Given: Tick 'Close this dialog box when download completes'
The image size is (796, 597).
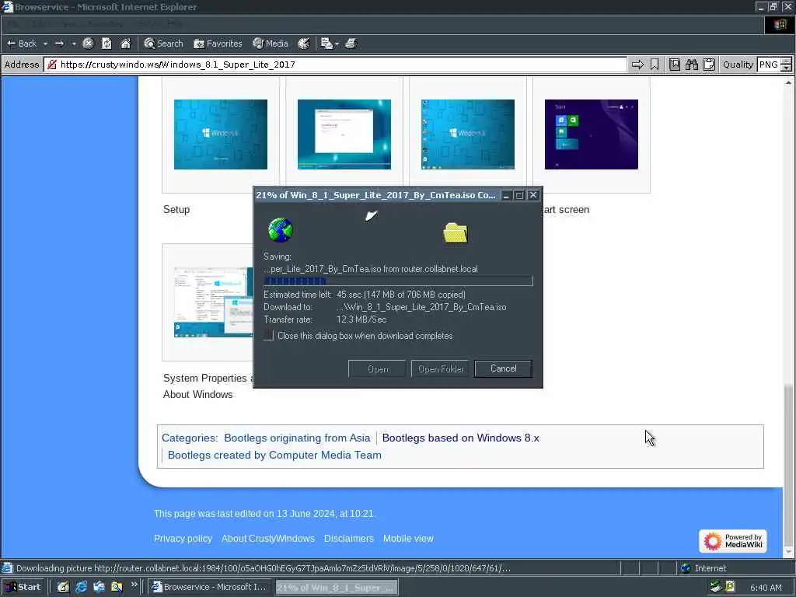Looking at the screenshot, I should pyautogui.click(x=268, y=336).
